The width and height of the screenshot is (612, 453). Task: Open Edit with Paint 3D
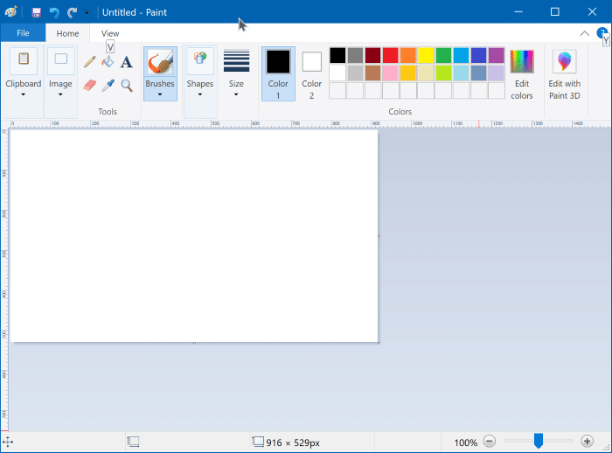[565, 74]
